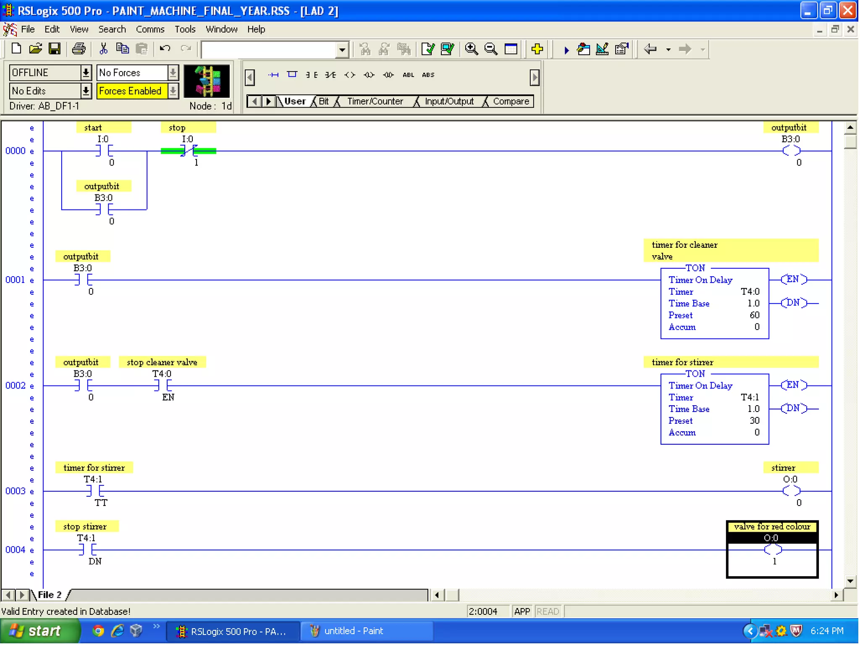The image size is (860, 645).
Task: Click the yellow plus toolbar icon
Action: (x=537, y=49)
